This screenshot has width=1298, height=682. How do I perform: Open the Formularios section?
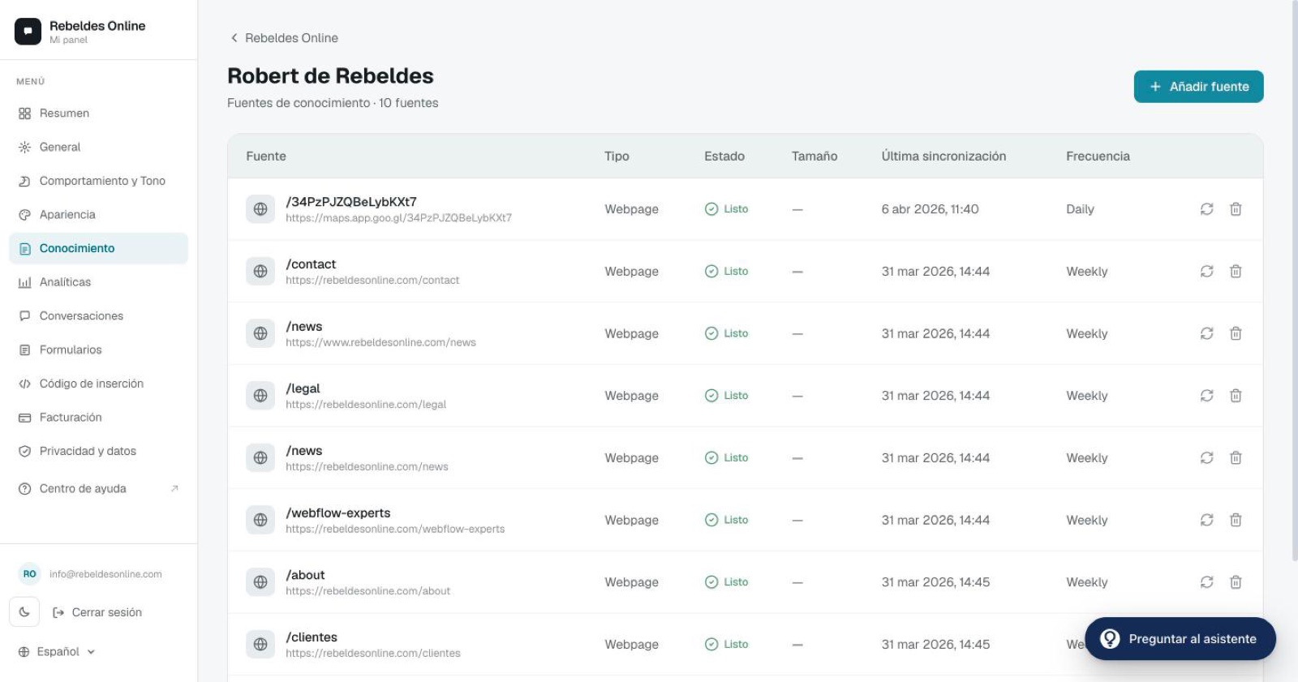98,350
